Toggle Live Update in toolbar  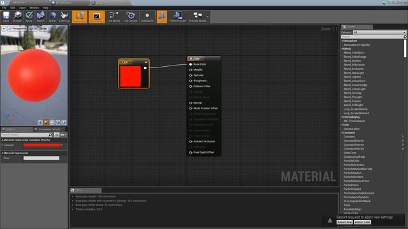[130, 17]
